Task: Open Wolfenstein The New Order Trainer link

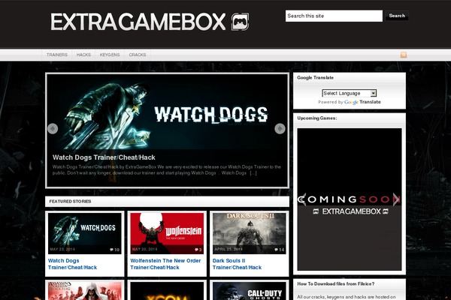Action: coord(165,264)
